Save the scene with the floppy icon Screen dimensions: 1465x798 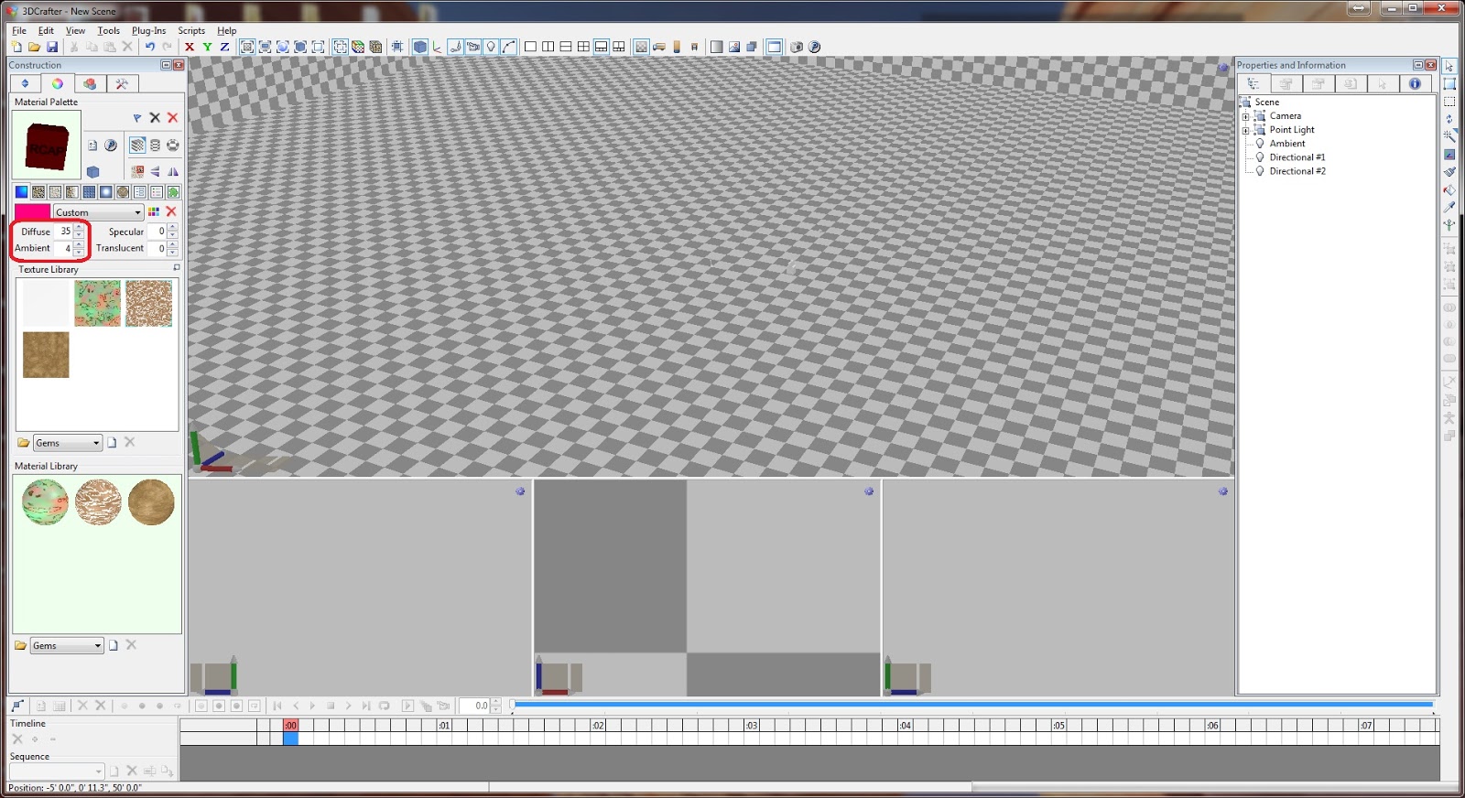(52, 47)
